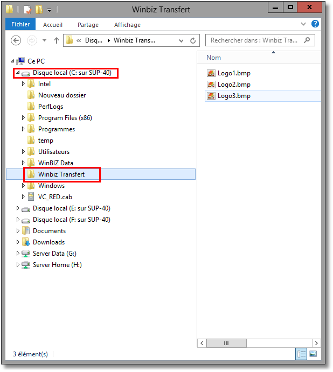This screenshot has width=333, height=372.
Task: Click the search magnifier icon
Action: click(307, 40)
